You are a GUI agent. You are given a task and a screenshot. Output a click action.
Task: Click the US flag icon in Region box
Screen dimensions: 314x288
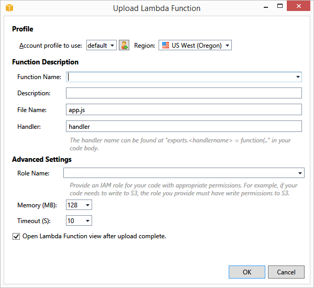click(165, 45)
